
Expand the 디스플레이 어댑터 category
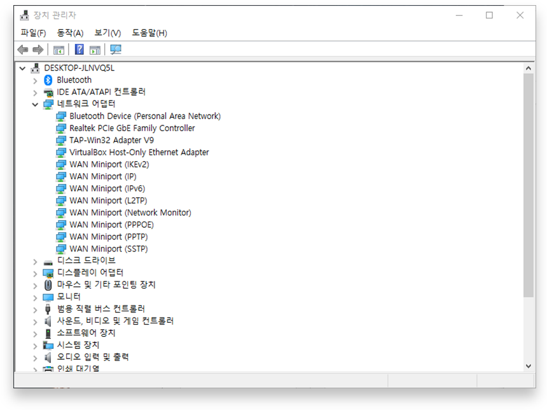35,274
